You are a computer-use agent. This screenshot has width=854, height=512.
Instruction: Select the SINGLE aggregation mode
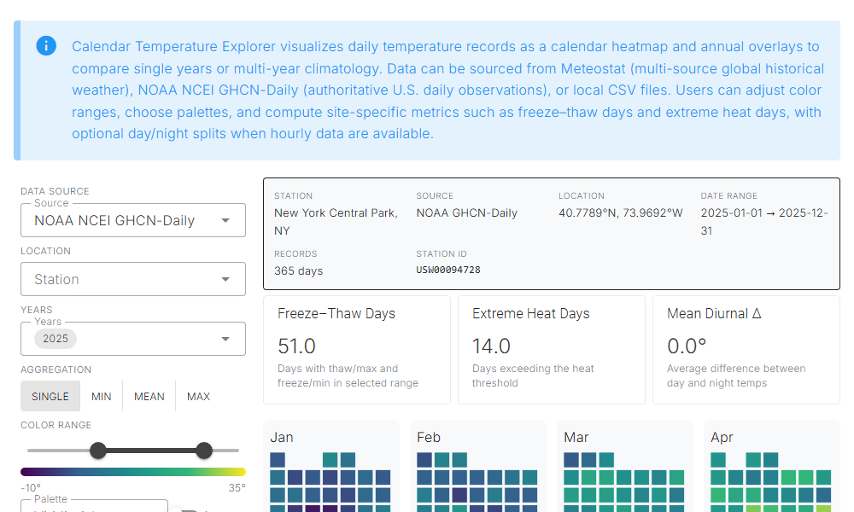click(x=50, y=396)
